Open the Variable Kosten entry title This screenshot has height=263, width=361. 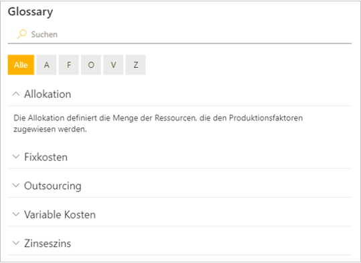coord(60,215)
